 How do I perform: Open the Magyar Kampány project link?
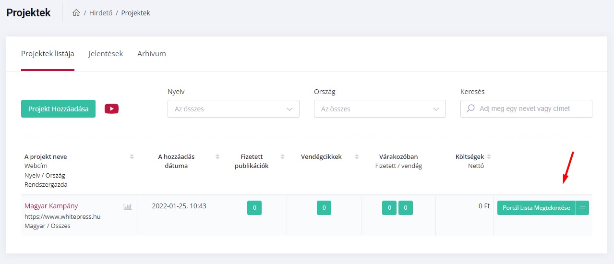(x=51, y=206)
